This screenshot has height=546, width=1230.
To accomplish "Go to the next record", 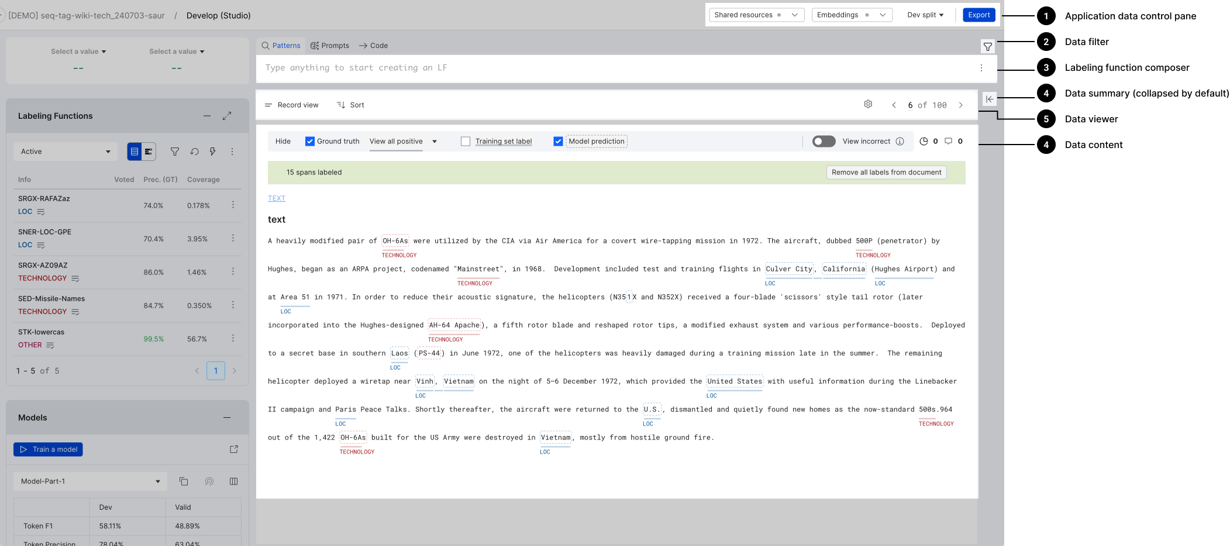I will [x=960, y=105].
